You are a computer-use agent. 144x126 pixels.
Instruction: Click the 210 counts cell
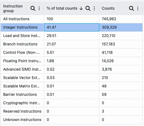point(121,78)
